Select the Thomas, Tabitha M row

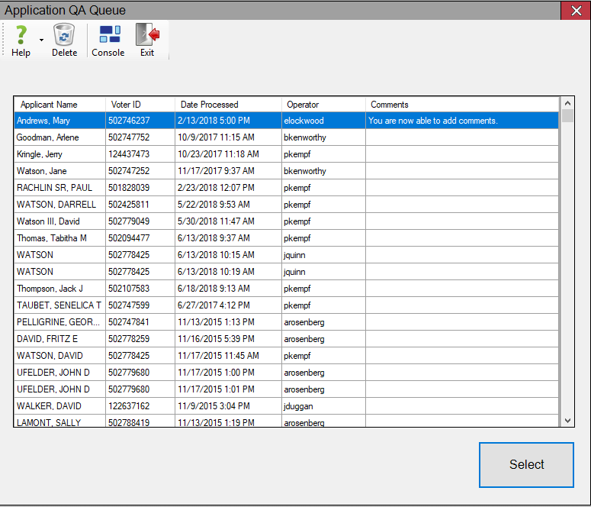286,238
